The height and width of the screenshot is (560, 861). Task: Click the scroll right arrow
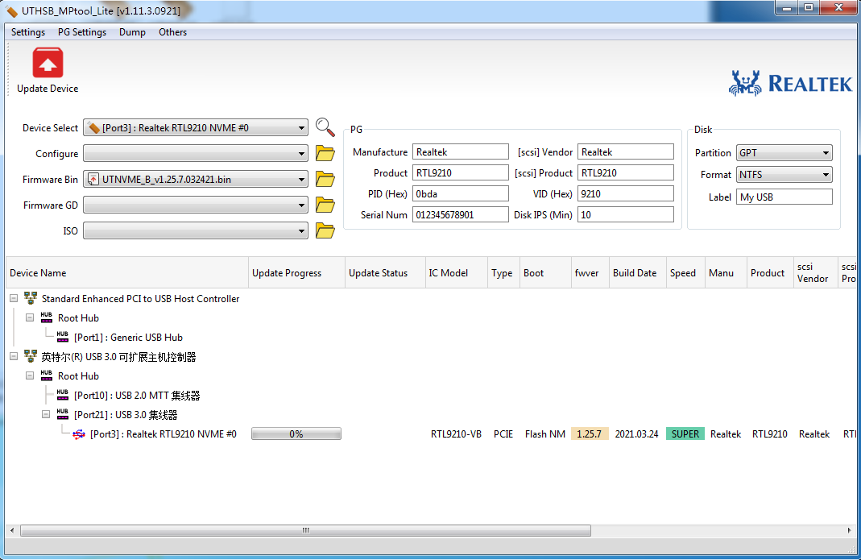coord(849,530)
